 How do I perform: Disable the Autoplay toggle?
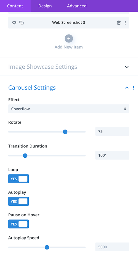[x=18, y=201]
